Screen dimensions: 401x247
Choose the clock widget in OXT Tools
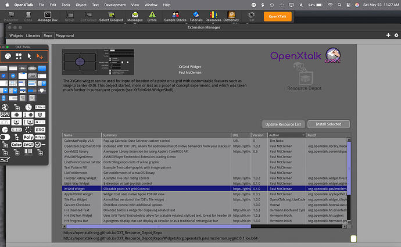[28, 107]
